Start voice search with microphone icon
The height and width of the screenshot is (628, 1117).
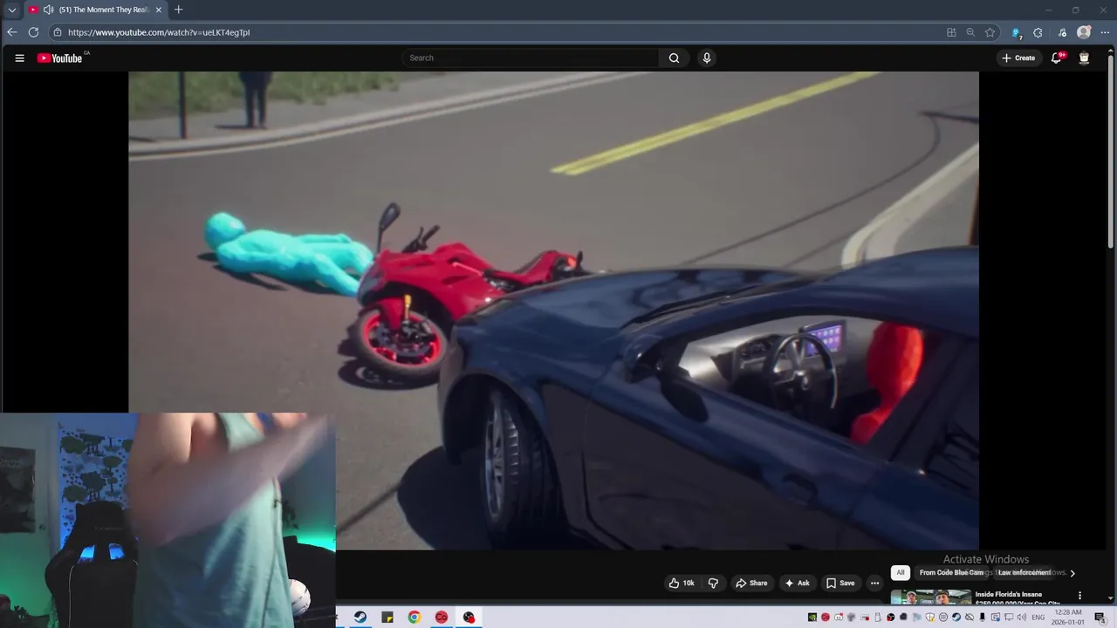(x=707, y=58)
